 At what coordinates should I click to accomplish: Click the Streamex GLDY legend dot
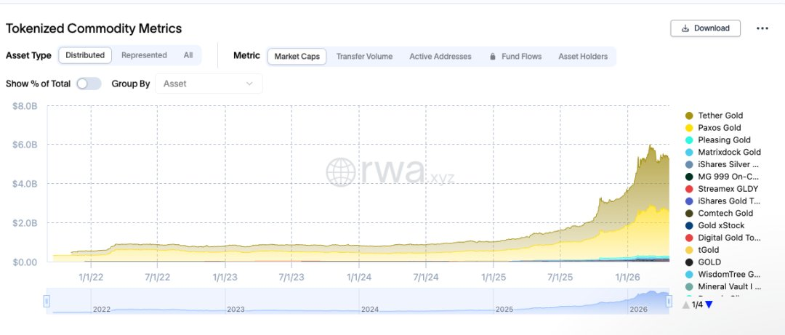[x=689, y=189]
